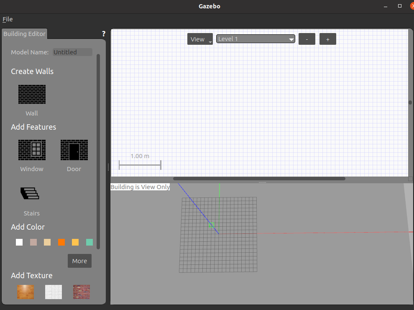Pick the Door feature icon
The height and width of the screenshot is (310, 414).
click(x=74, y=150)
